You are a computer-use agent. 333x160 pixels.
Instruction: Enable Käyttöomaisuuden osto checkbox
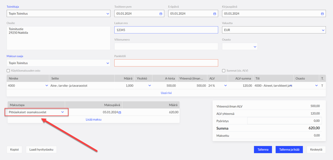(8, 71)
